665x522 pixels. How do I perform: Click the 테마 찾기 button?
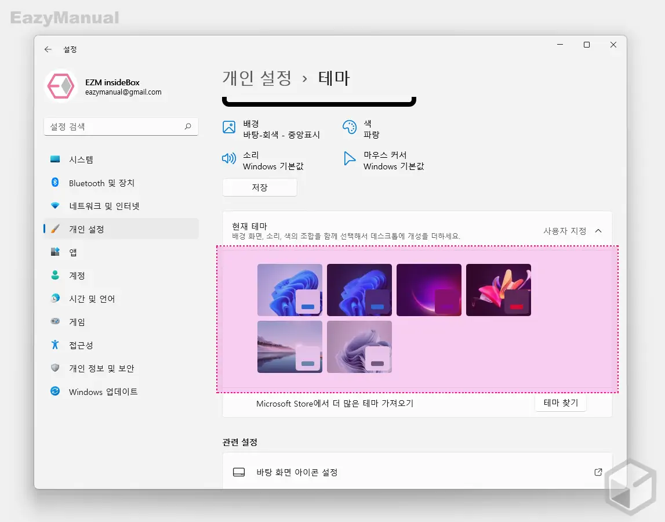pos(561,403)
